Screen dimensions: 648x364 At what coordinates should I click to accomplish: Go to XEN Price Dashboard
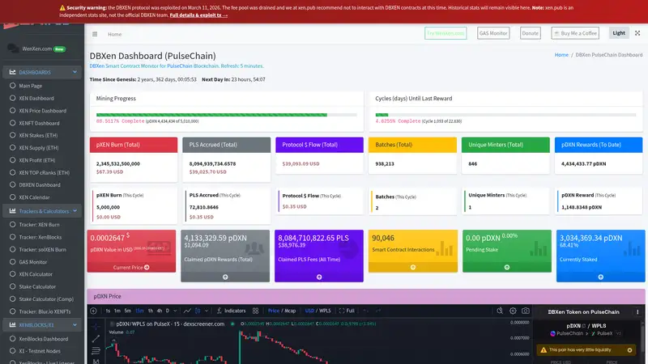(42, 111)
